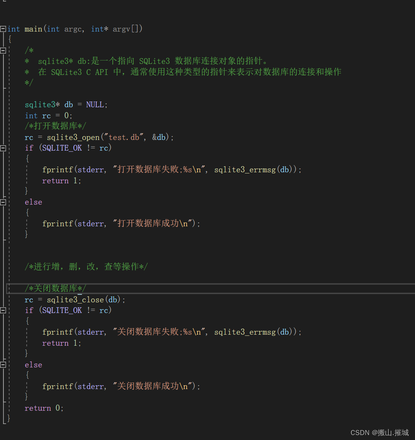Viewport: 415px width, 440px height.
Task: Fold the else block after opening database
Action: click(3, 202)
